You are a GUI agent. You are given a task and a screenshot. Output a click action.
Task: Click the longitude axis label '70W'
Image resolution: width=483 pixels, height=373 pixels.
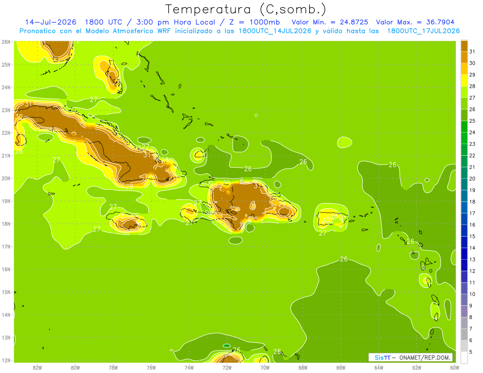tap(265, 367)
